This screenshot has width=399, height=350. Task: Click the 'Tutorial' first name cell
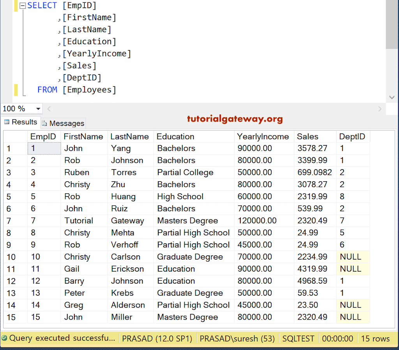point(84,221)
